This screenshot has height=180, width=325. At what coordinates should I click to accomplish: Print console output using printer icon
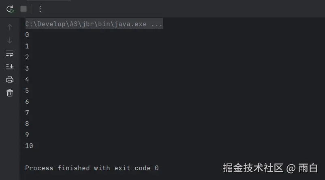click(x=10, y=80)
